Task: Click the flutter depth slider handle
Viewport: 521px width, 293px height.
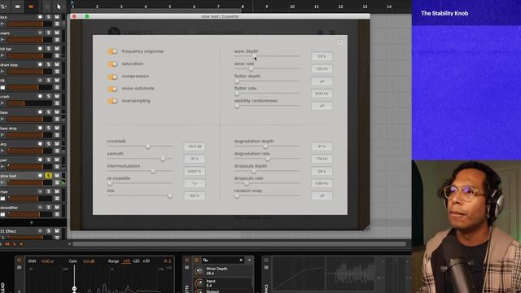Action: 237,81
